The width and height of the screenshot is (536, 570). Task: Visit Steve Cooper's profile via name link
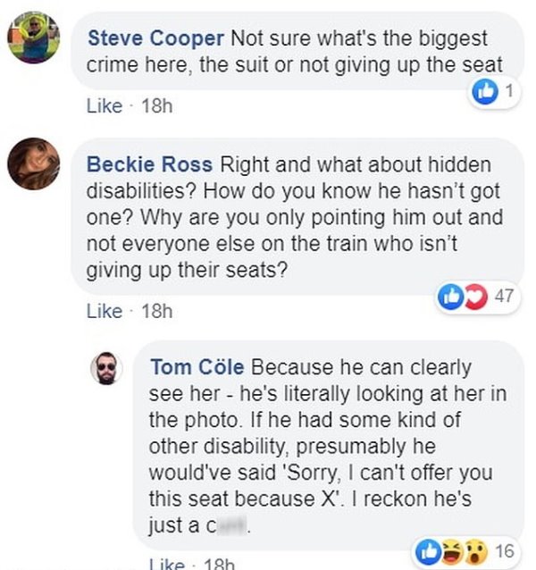[x=155, y=39]
